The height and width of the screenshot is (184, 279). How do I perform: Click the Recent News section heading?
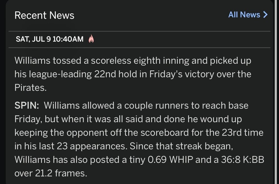[44, 15]
